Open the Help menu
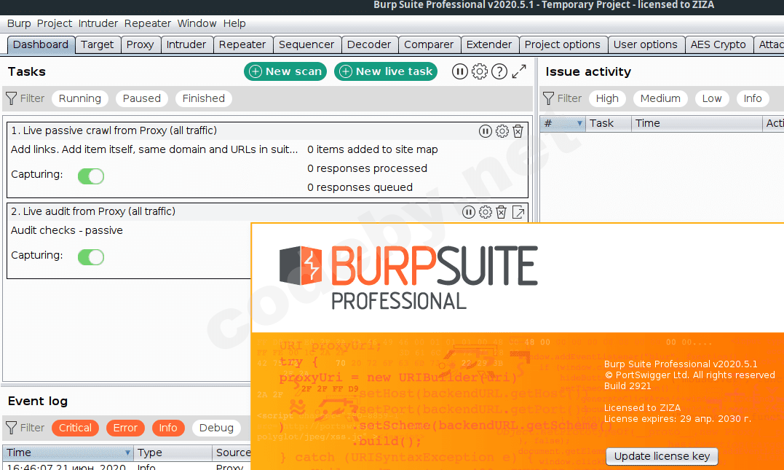Image resolution: width=784 pixels, height=470 pixels. point(234,23)
